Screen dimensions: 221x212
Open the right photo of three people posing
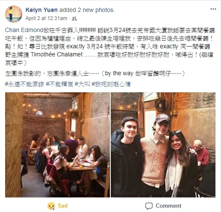click(x=163, y=145)
